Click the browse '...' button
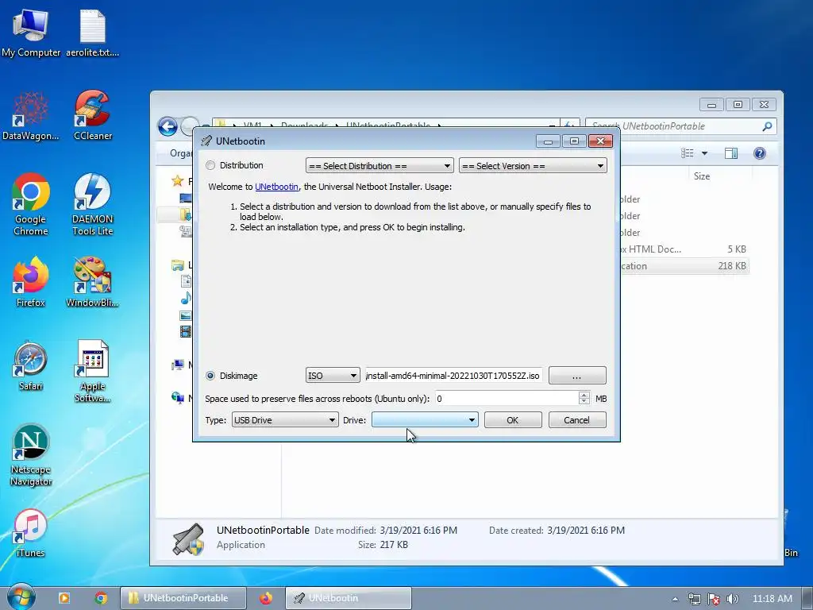This screenshot has height=610, width=813. 577,376
